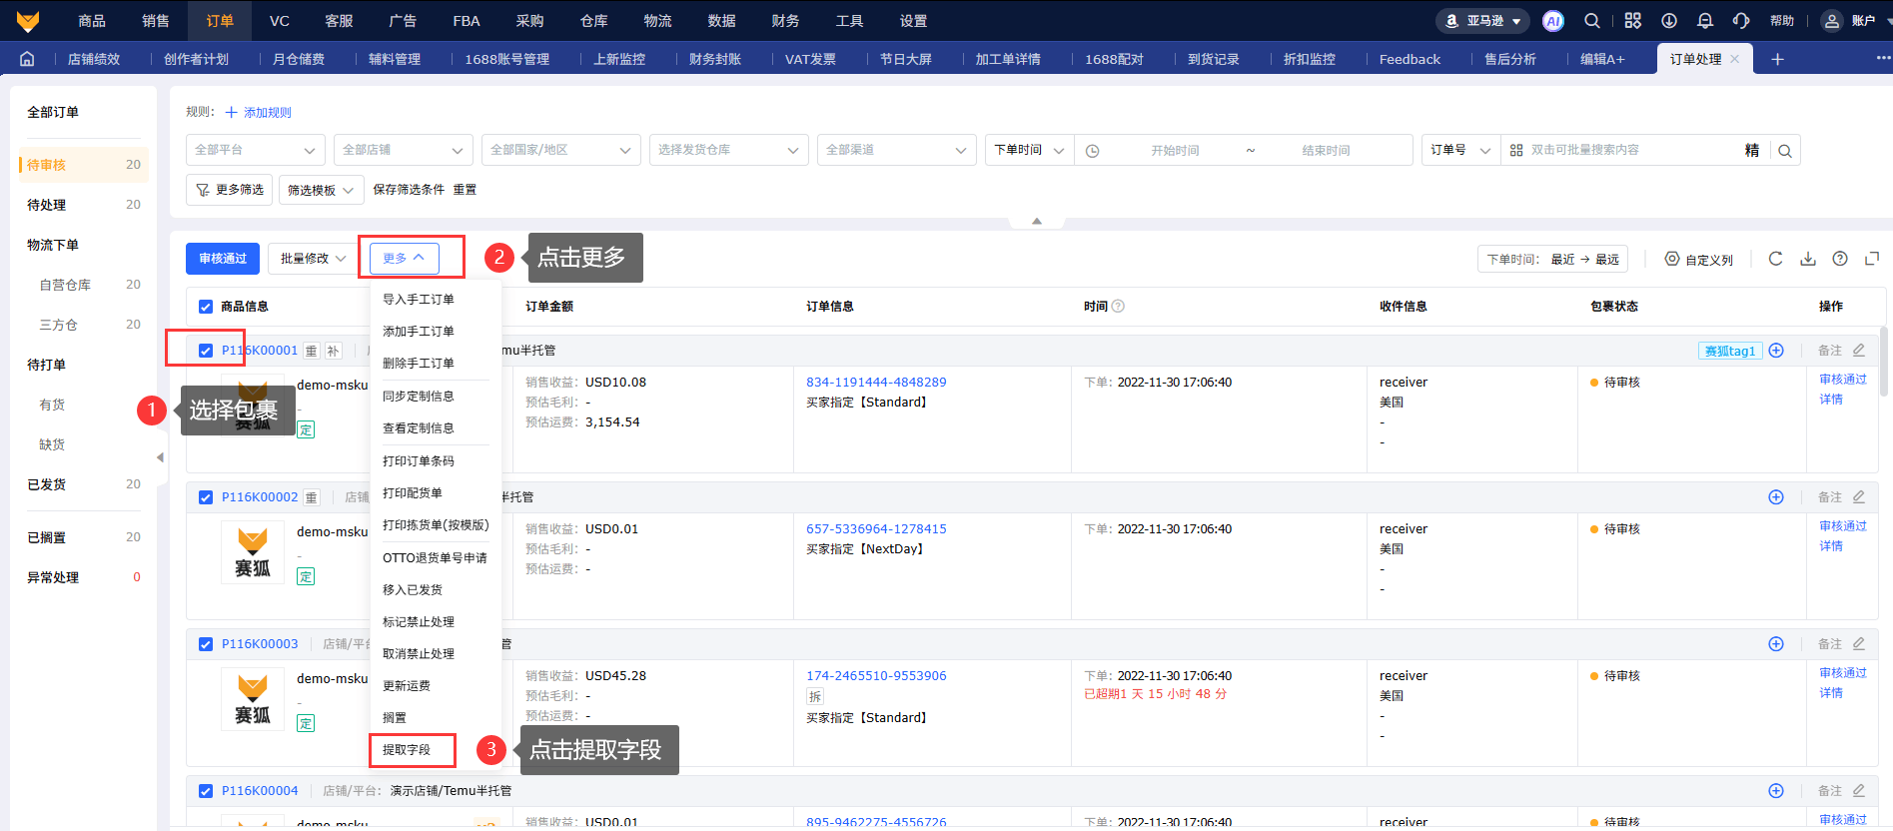This screenshot has height=831, width=1893.
Task: Click the fox logo in the top bar
Action: coord(28,21)
